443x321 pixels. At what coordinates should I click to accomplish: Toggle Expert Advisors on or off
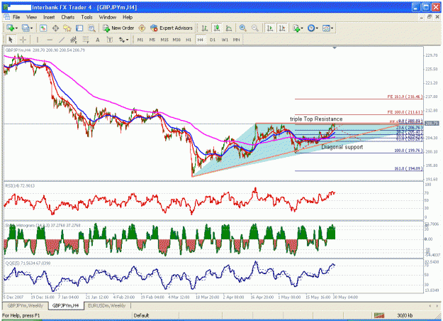point(172,28)
